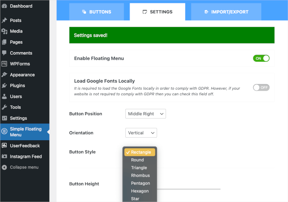
Task: Enable Load Google Fonts Locally switch
Action: click(261, 88)
